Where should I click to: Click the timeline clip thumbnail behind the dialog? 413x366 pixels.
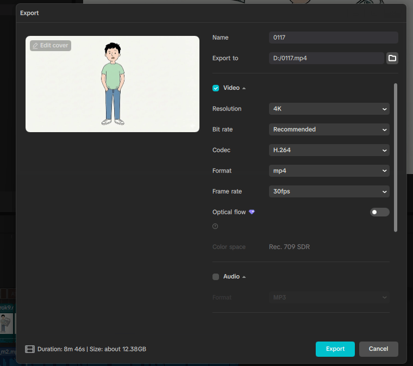pyautogui.click(x=7, y=324)
